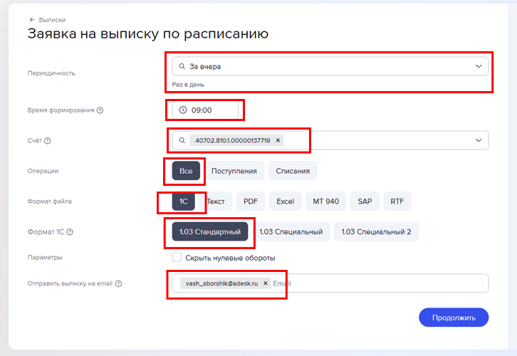Remove vash_sborshik@adesk.ru email tag

click(266, 283)
